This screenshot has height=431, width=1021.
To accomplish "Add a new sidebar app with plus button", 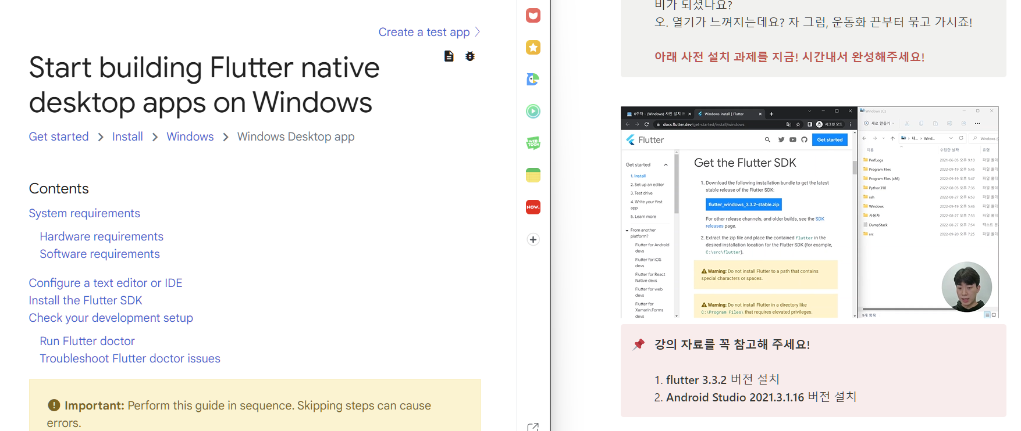I will pyautogui.click(x=533, y=239).
